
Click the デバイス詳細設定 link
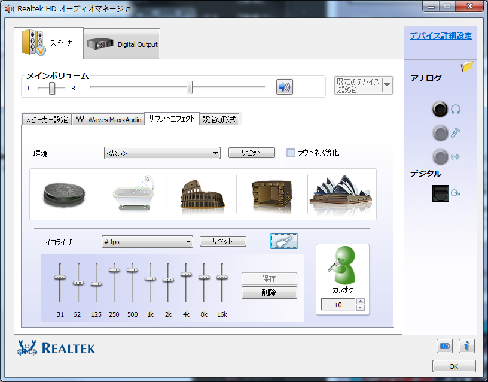coord(440,35)
